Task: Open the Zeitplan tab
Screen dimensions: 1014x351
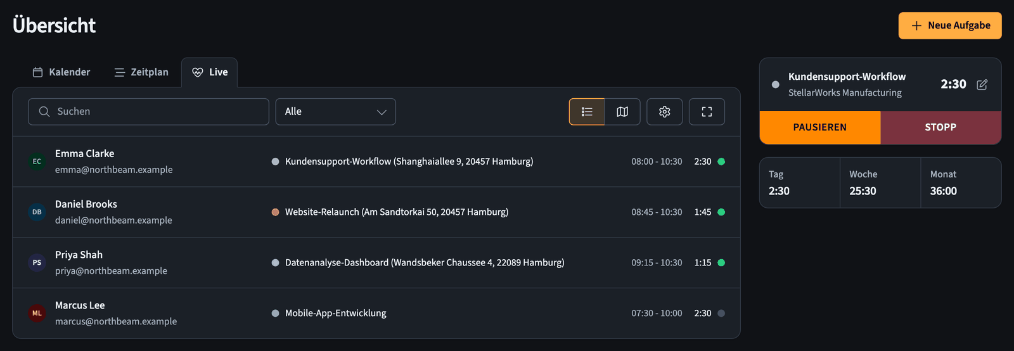Action: click(x=141, y=72)
